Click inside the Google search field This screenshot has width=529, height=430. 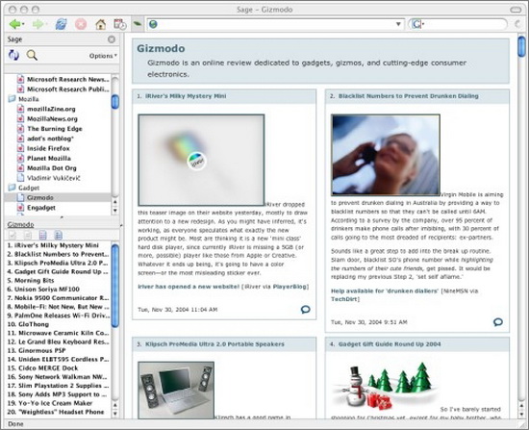point(464,24)
